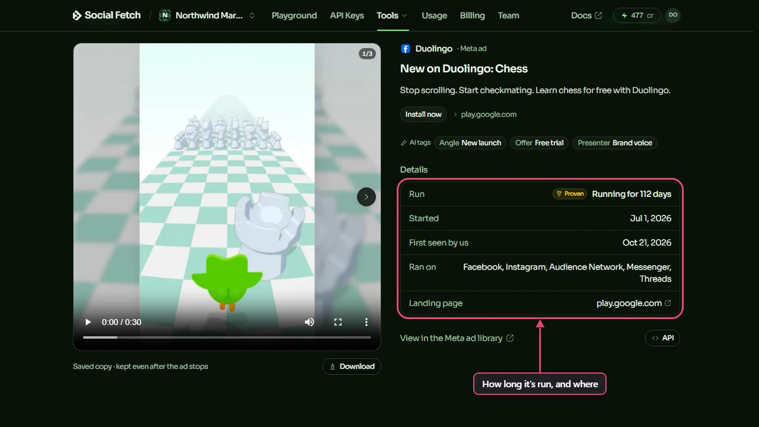Click the Running for 112 days value
759x427 pixels.
pyautogui.click(x=632, y=194)
